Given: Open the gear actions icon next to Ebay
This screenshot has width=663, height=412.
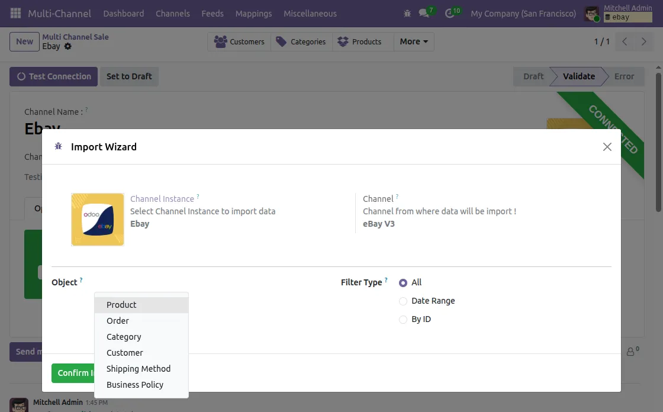Looking at the screenshot, I should click(x=68, y=47).
